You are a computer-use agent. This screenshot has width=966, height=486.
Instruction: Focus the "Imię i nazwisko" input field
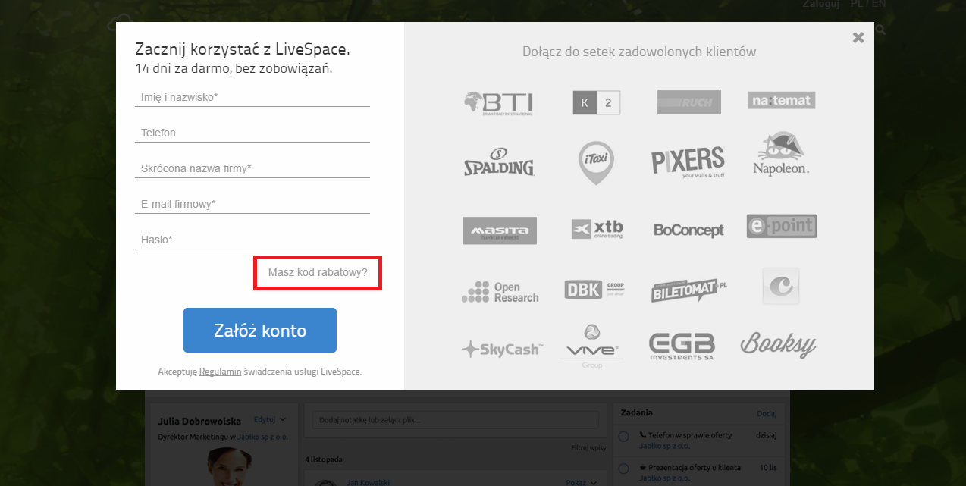tap(252, 97)
